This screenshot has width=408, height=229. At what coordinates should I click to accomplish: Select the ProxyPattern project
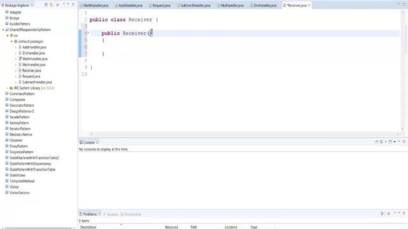pyautogui.click(x=18, y=146)
